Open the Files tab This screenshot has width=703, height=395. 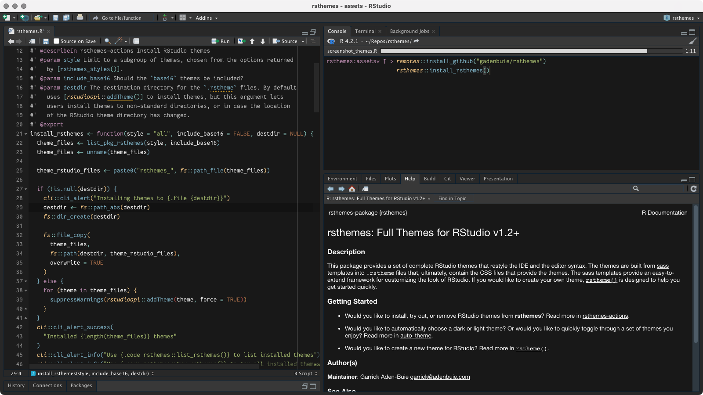(371, 179)
